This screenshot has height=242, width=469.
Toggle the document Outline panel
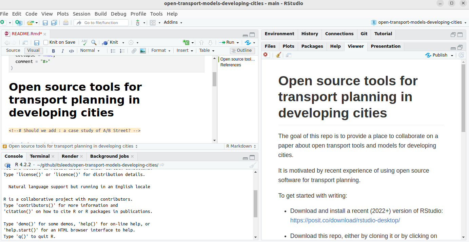[242, 50]
